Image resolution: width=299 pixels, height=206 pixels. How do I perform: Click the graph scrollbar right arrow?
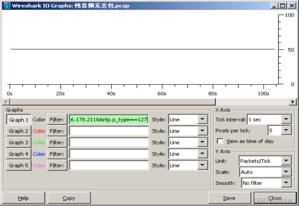point(293,102)
